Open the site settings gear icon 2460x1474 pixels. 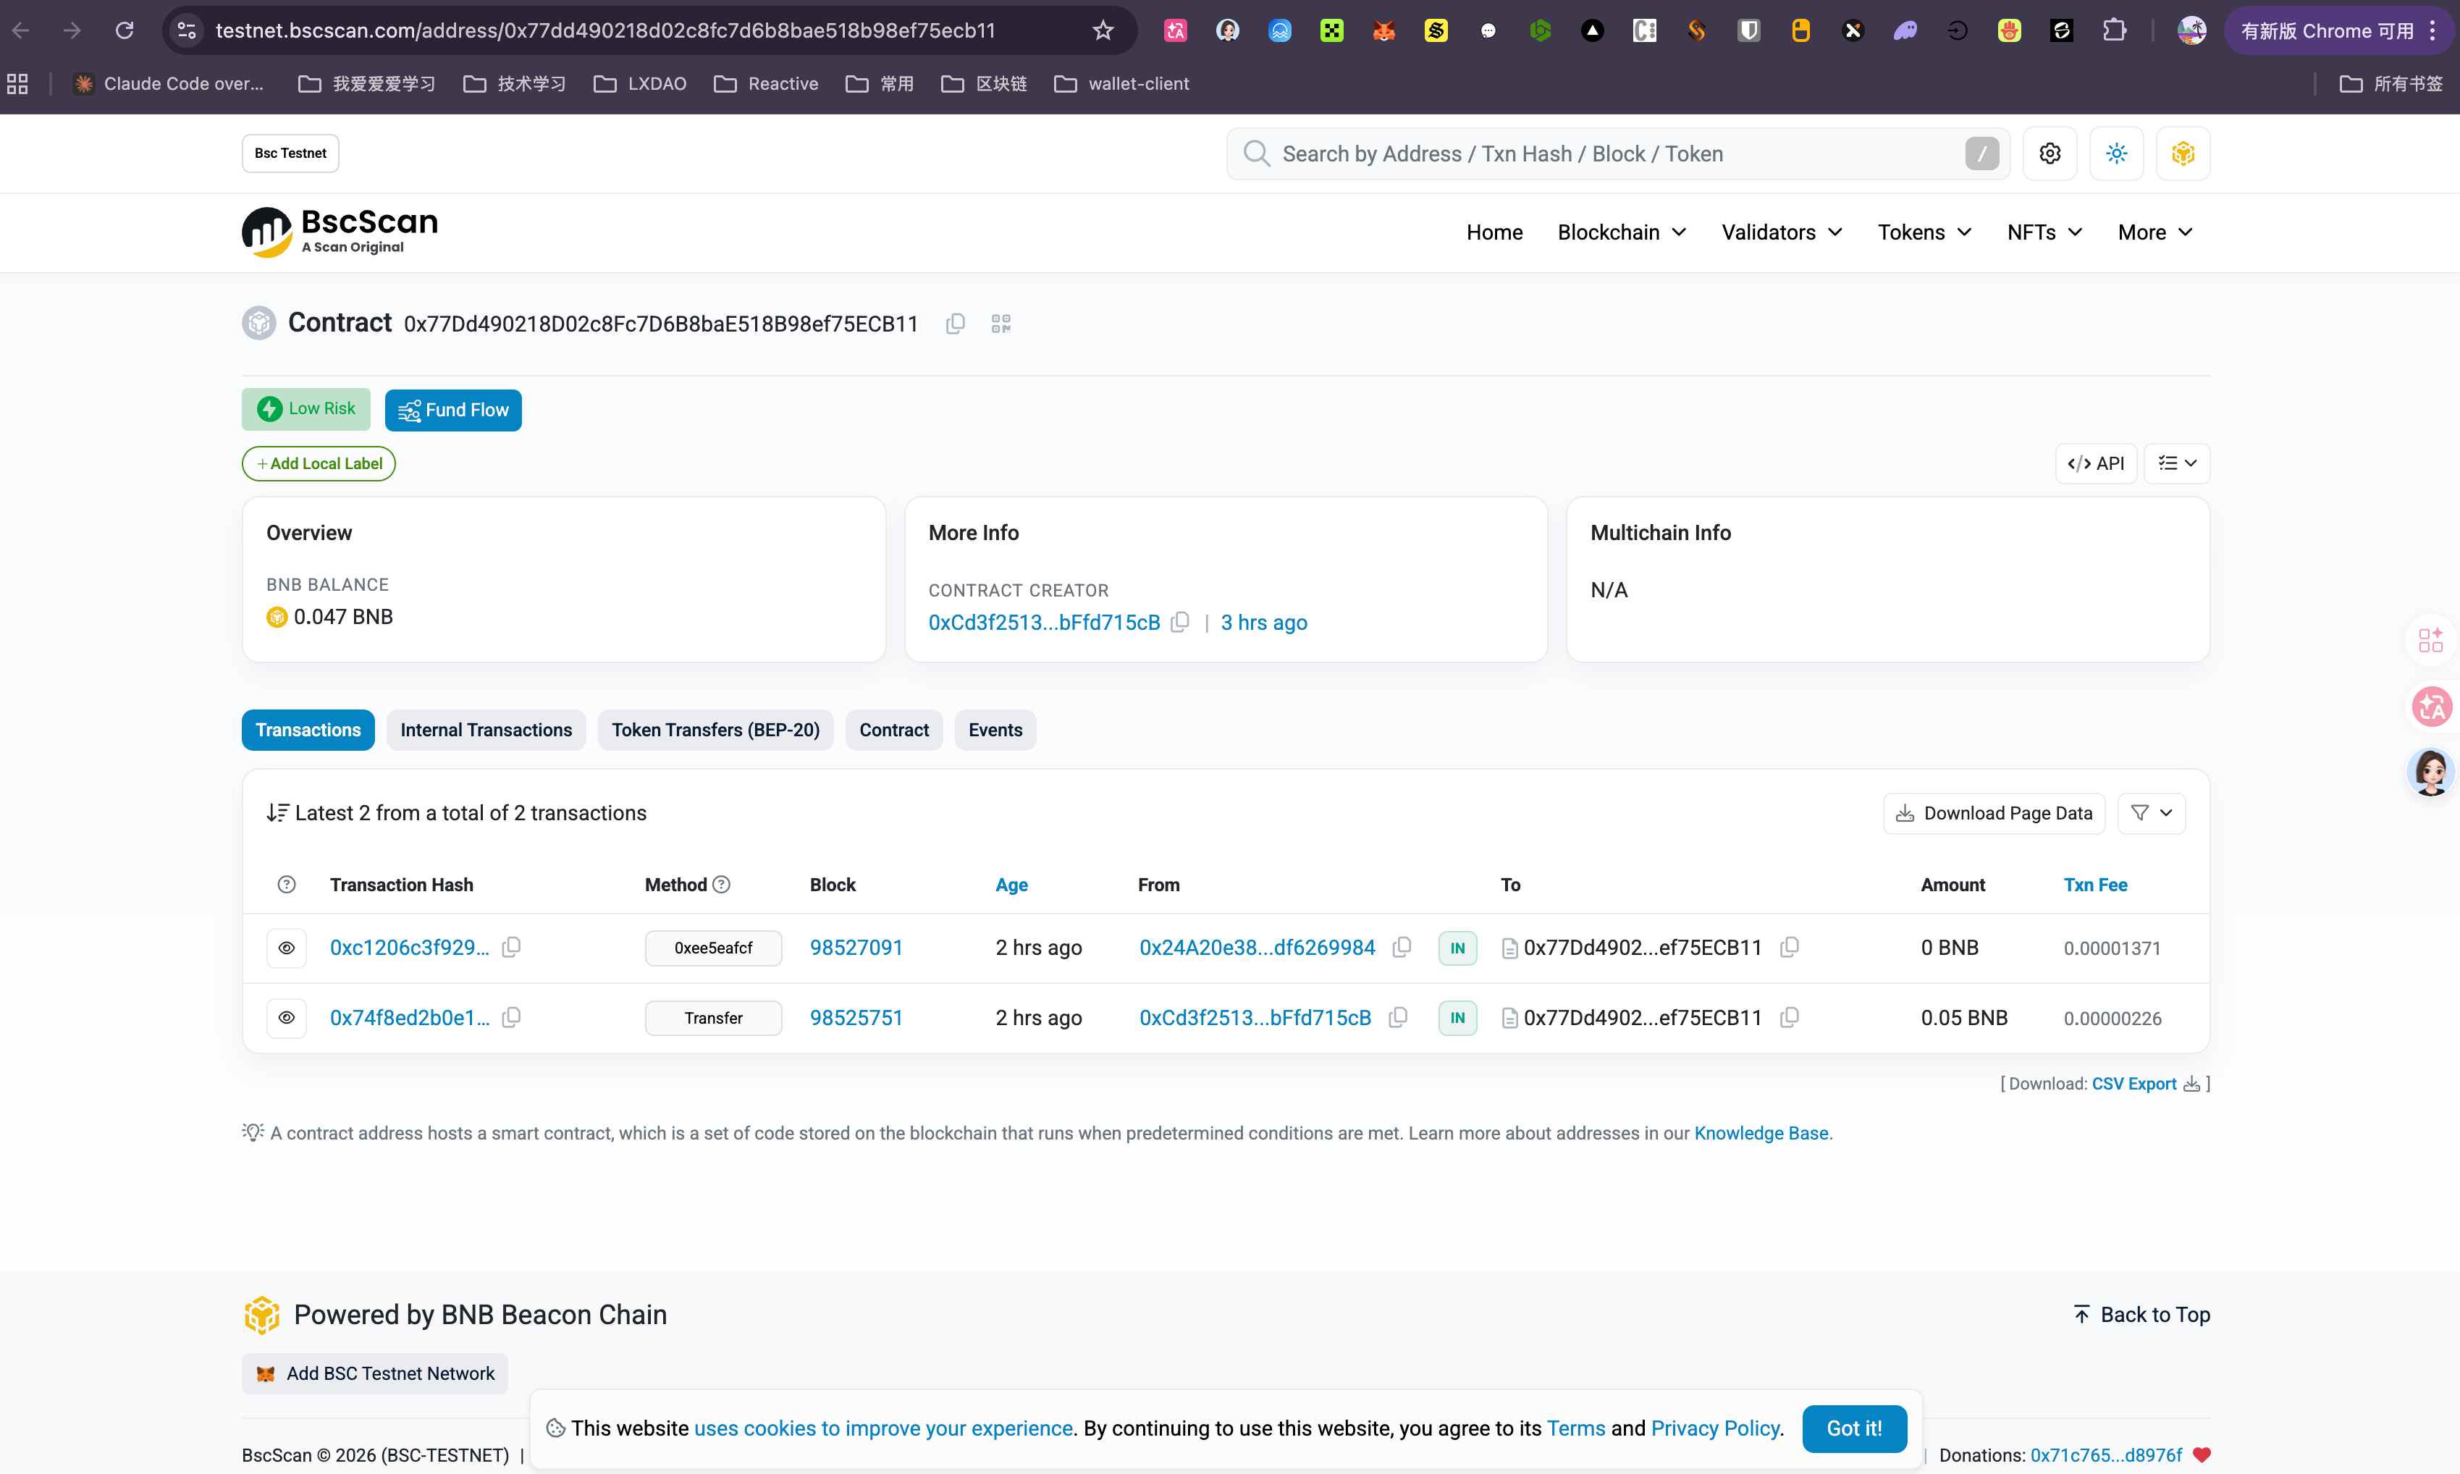pyautogui.click(x=2049, y=154)
